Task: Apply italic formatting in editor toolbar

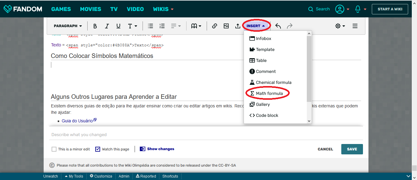Action: click(x=107, y=26)
